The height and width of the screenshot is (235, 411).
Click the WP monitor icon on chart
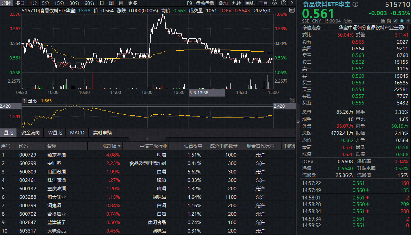pyautogui.click(x=292, y=11)
